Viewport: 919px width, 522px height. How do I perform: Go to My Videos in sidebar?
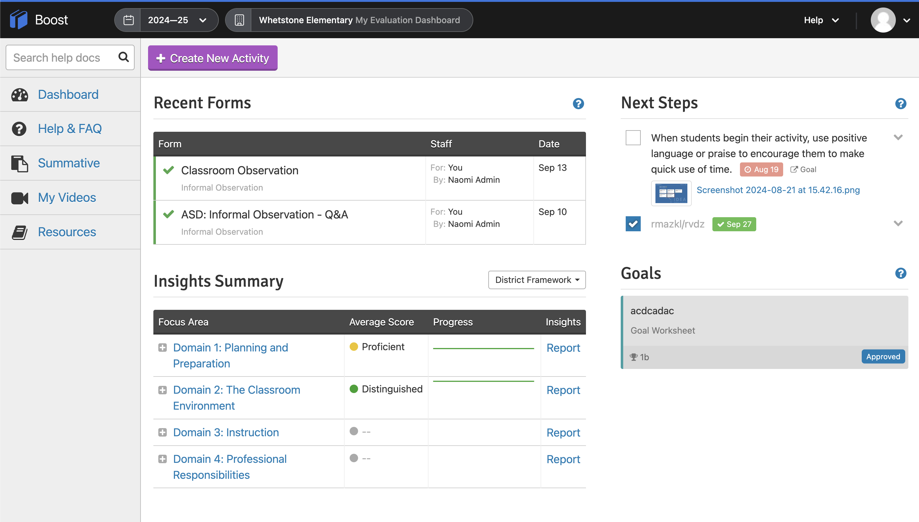pyautogui.click(x=67, y=197)
